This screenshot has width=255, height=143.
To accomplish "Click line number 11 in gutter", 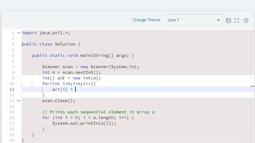I will tap(12, 89).
